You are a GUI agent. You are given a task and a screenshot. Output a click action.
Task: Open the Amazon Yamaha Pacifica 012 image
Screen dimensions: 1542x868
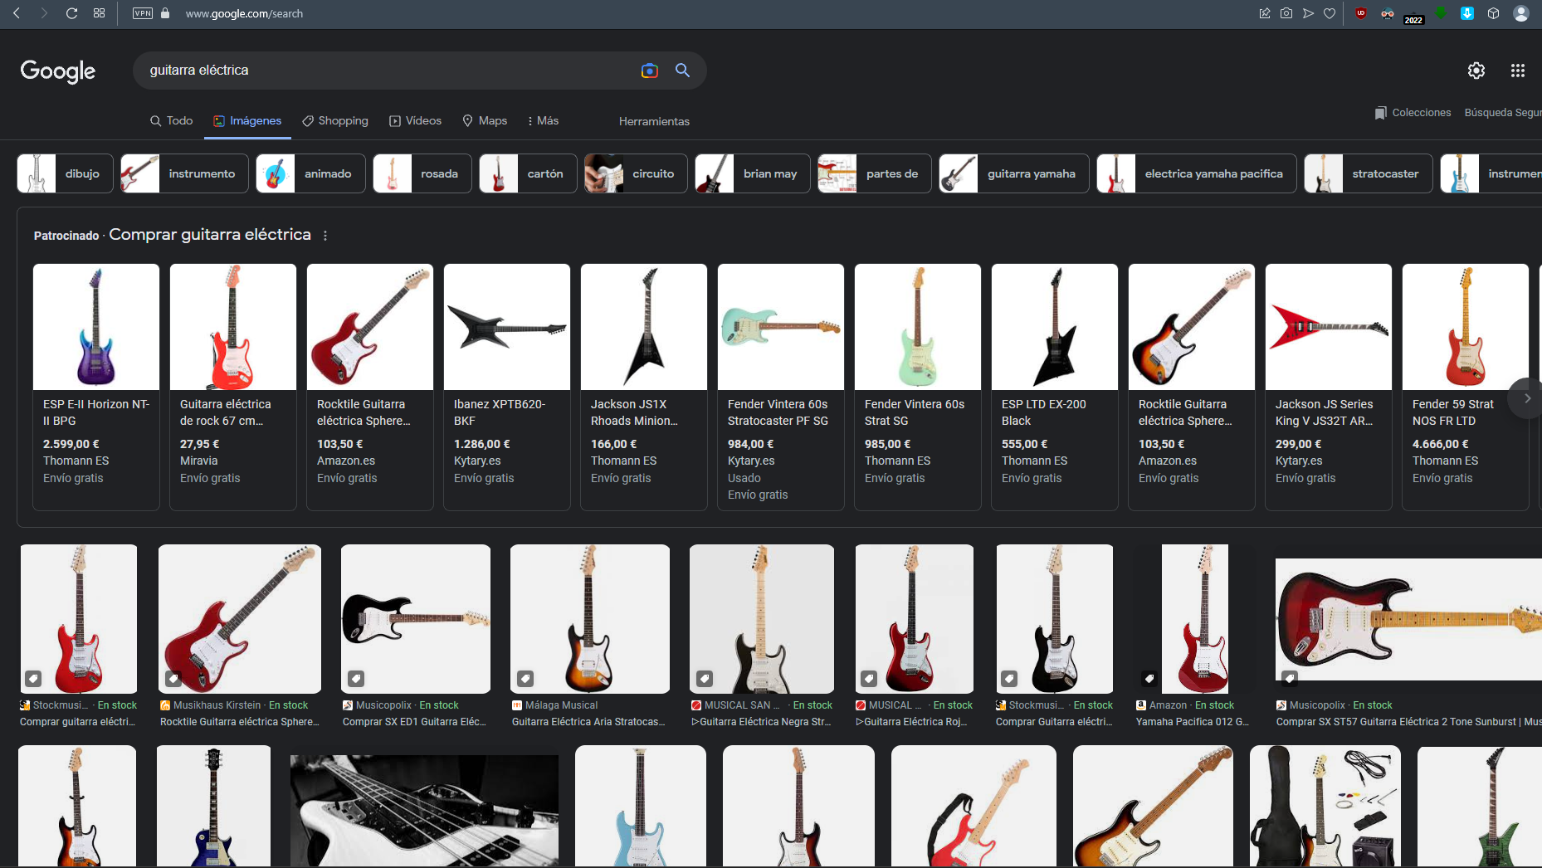(x=1195, y=619)
